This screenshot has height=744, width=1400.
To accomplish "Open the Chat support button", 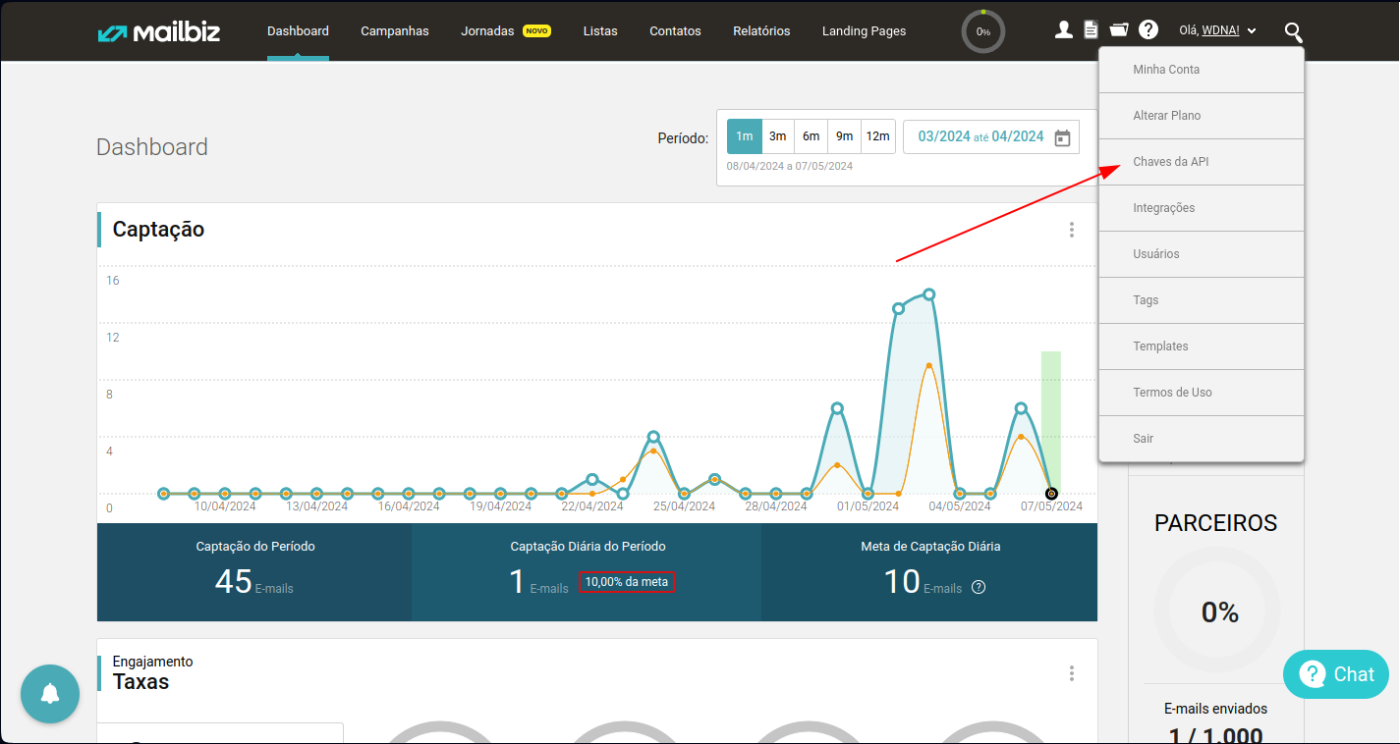I will point(1336,674).
